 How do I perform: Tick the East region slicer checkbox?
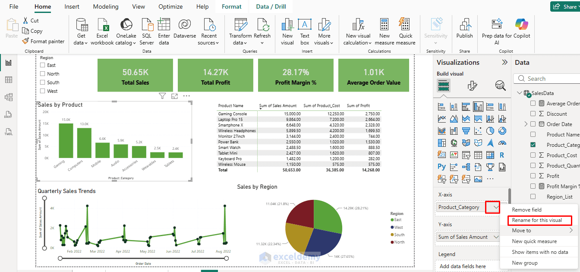[x=43, y=65]
